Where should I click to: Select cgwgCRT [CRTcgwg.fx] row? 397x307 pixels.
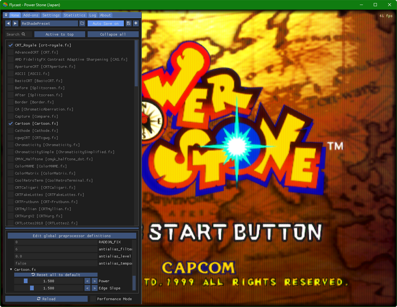(x=36, y=138)
